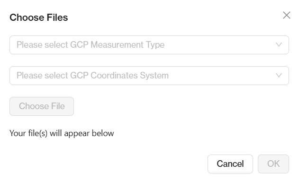Cancel the file selection dialog
The height and width of the screenshot is (181, 299).
[230, 164]
